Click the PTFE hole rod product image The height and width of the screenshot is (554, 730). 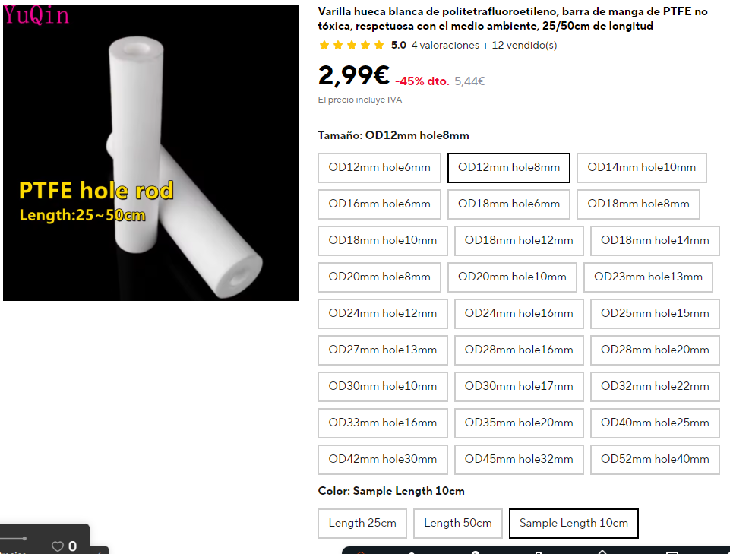tap(151, 153)
